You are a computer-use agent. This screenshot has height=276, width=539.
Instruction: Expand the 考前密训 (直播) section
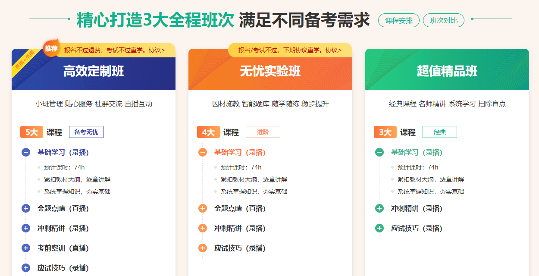click(25, 248)
